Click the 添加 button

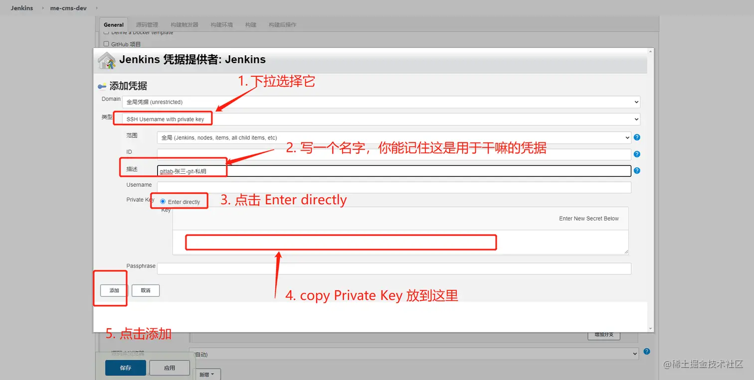pos(114,290)
